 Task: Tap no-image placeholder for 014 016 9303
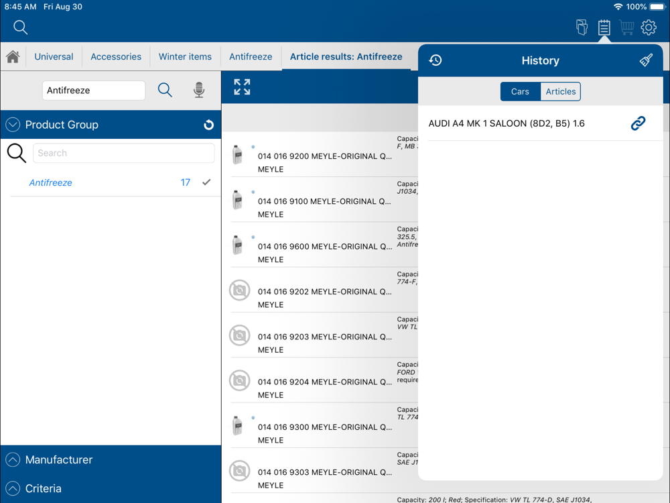click(240, 471)
